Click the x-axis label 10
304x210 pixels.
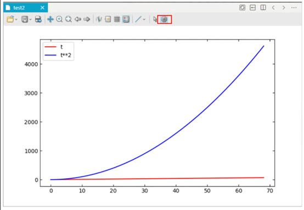click(x=82, y=191)
